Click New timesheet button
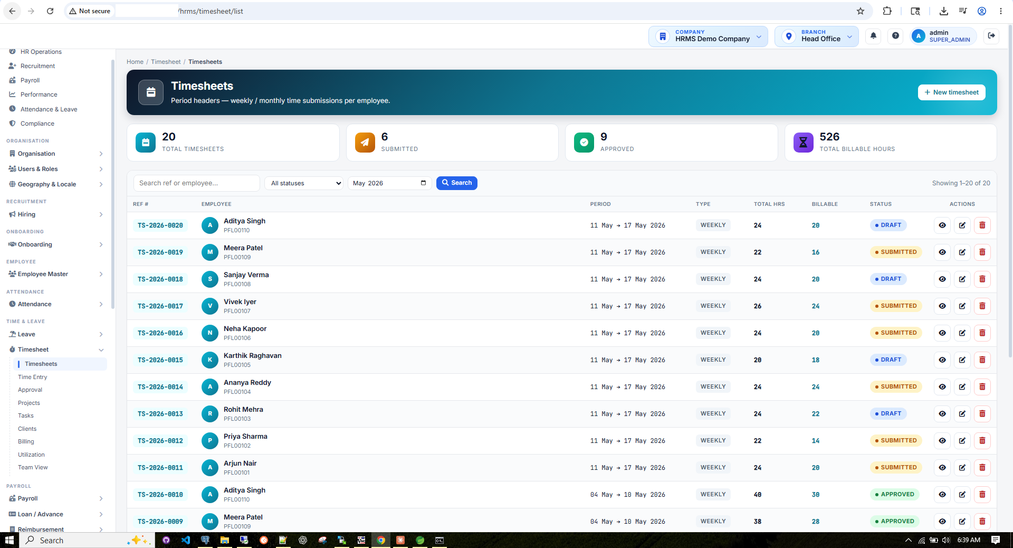The height and width of the screenshot is (548, 1013). tap(951, 92)
